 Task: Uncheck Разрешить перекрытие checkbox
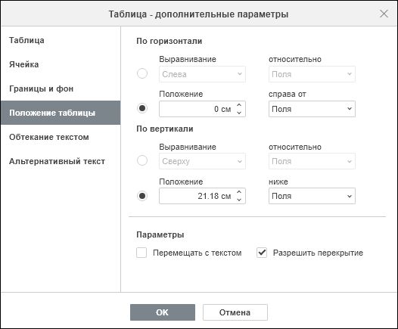click(262, 253)
